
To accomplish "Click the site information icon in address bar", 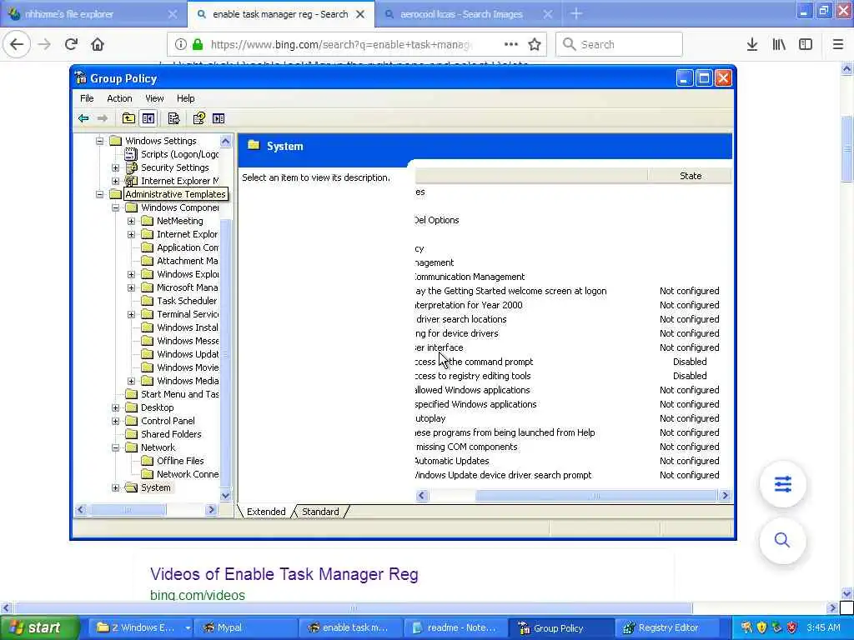I will (180, 44).
